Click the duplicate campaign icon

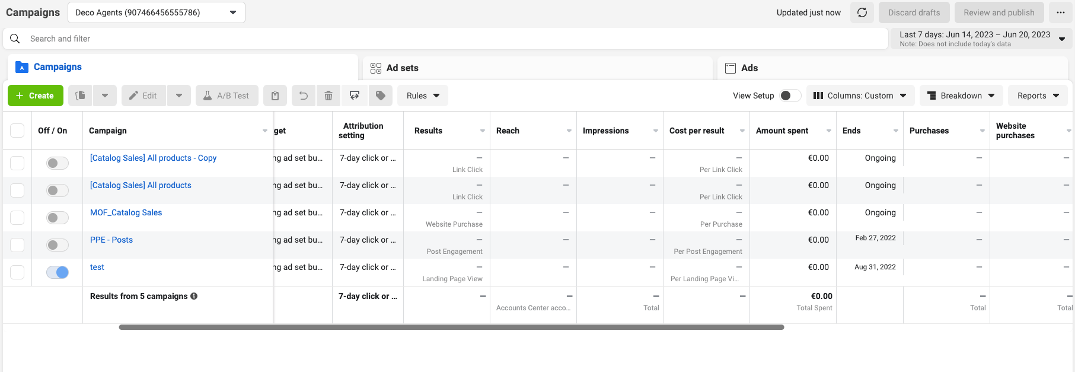80,96
